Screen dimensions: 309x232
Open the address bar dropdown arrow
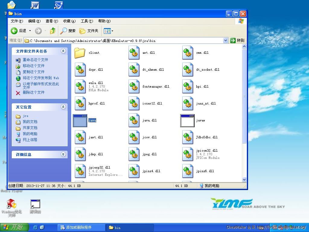point(225,40)
